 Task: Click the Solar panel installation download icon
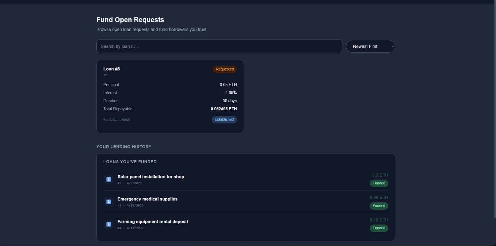109,179
